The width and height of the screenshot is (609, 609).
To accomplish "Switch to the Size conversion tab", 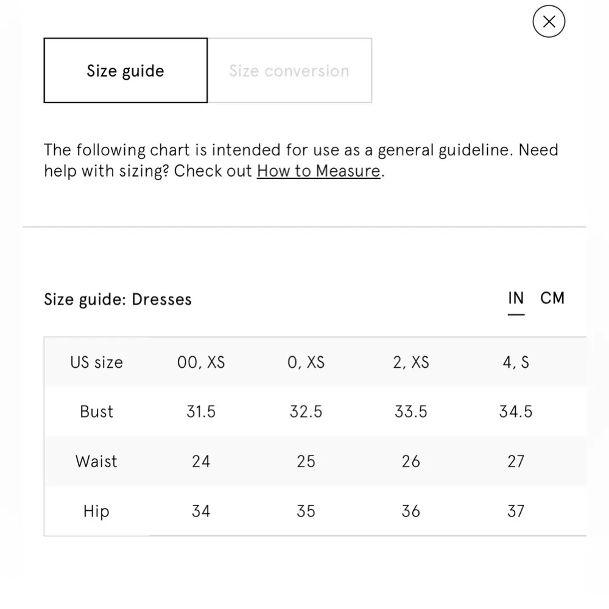I will point(289,71).
